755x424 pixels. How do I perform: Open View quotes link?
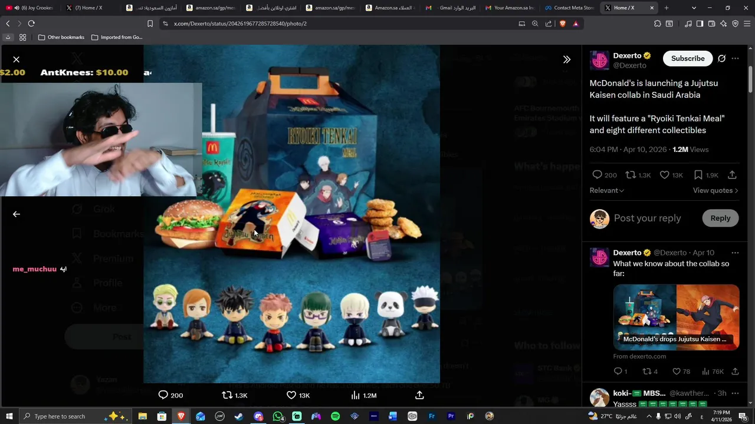(x=715, y=190)
